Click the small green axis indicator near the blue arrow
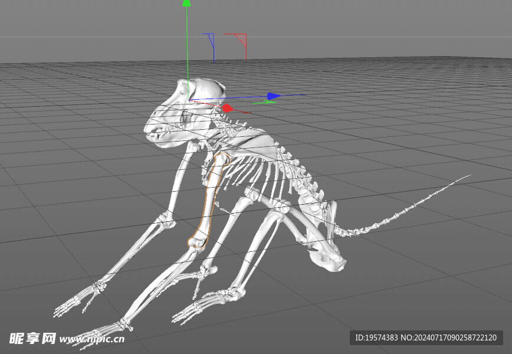The width and height of the screenshot is (512, 354). coord(267,101)
